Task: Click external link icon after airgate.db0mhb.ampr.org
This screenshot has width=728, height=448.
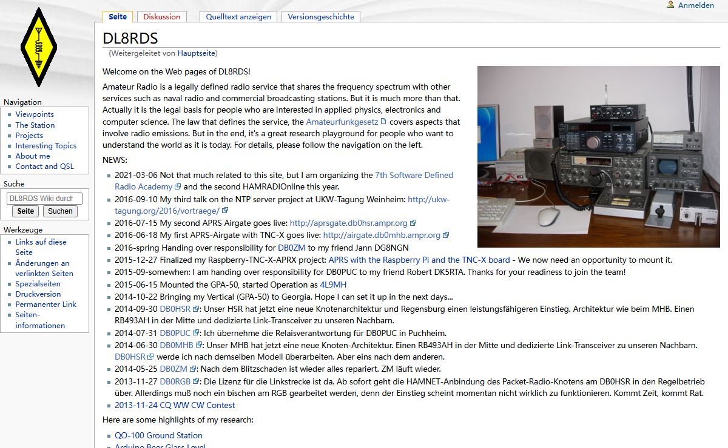Action: pyautogui.click(x=446, y=236)
